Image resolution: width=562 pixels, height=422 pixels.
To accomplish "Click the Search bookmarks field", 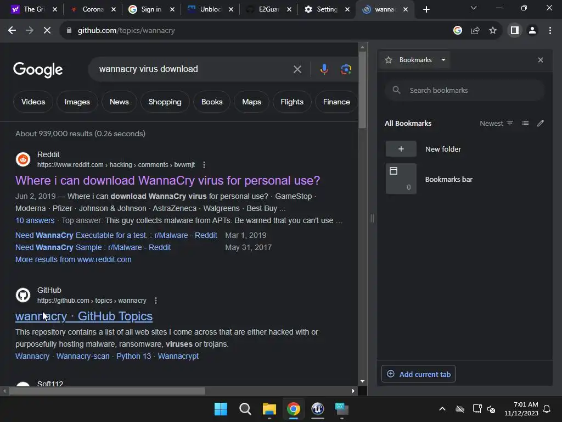I will (x=465, y=91).
